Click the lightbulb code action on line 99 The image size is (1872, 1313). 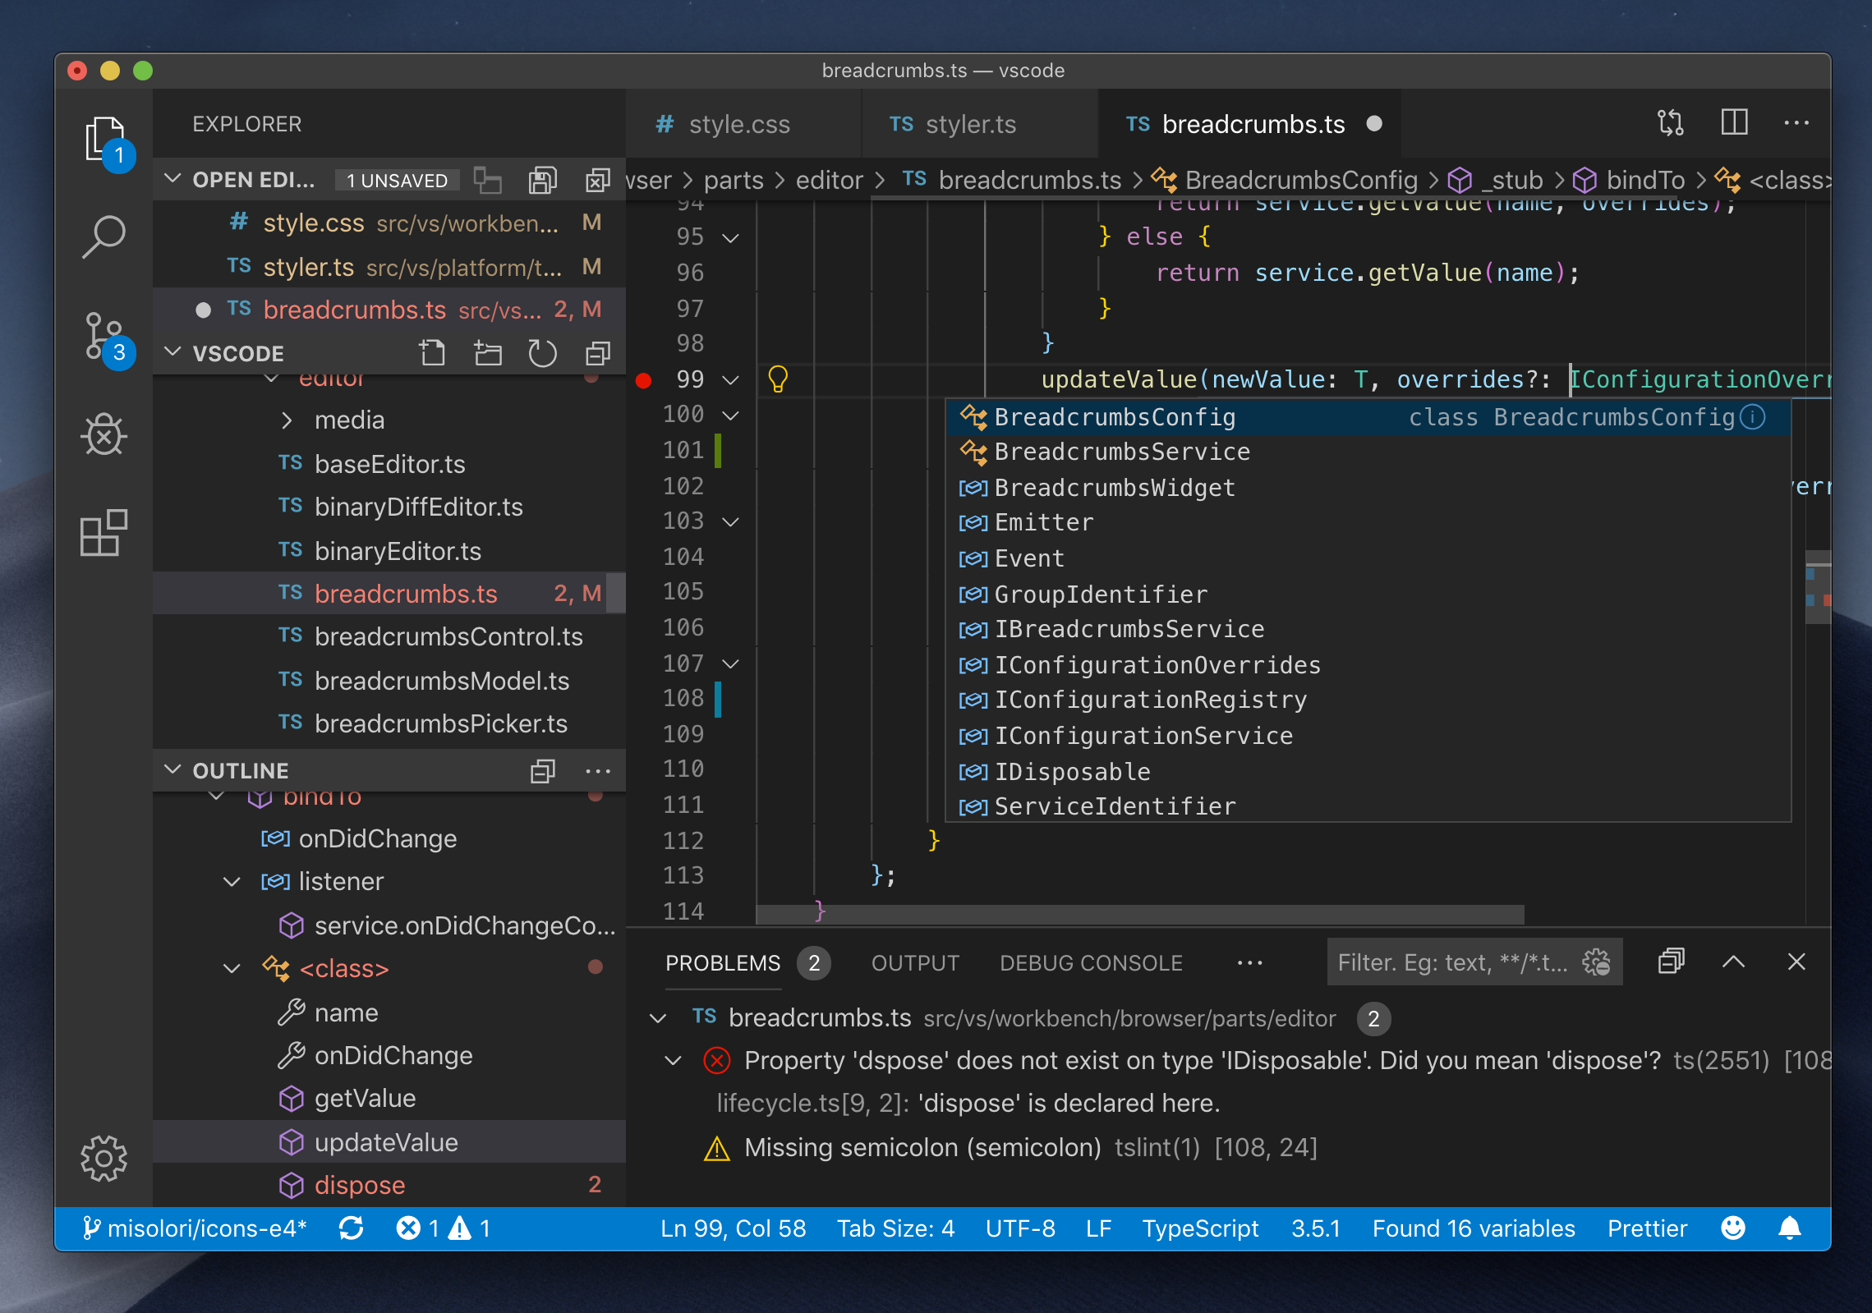pyautogui.click(x=777, y=379)
